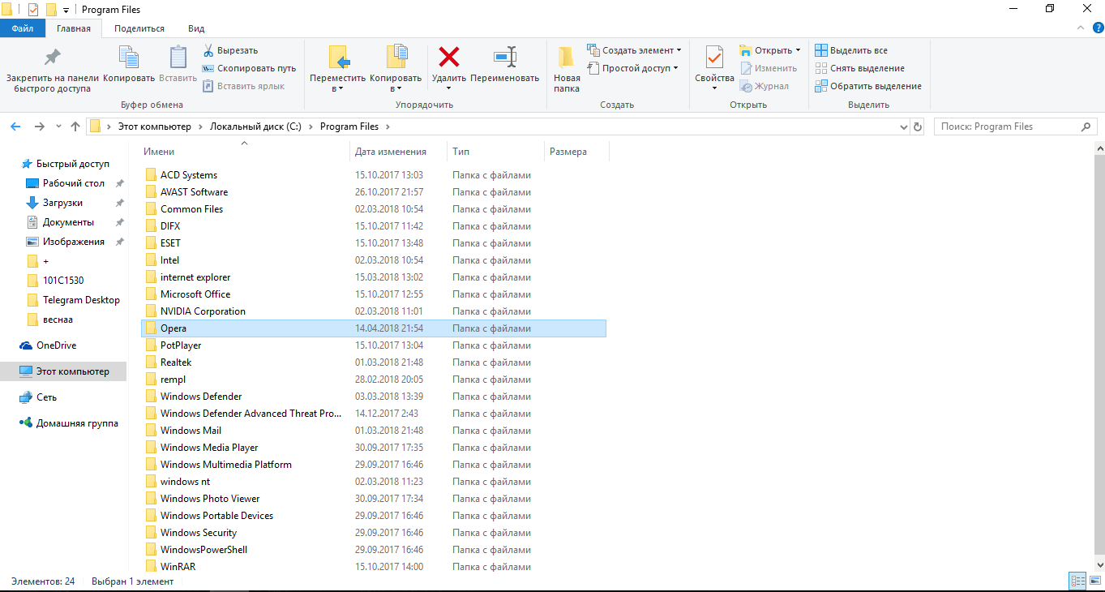Screen dimensions: 1105x592
Task: Select the Windows Defender folder
Action: click(x=373, y=397)
